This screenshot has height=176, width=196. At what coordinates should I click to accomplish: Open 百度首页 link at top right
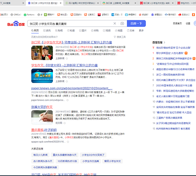pos(177,23)
